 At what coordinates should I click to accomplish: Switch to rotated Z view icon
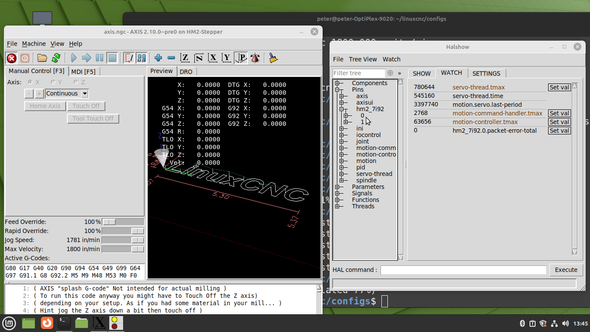tap(199, 58)
